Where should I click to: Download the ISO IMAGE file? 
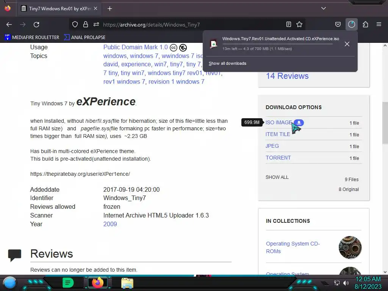278,122
